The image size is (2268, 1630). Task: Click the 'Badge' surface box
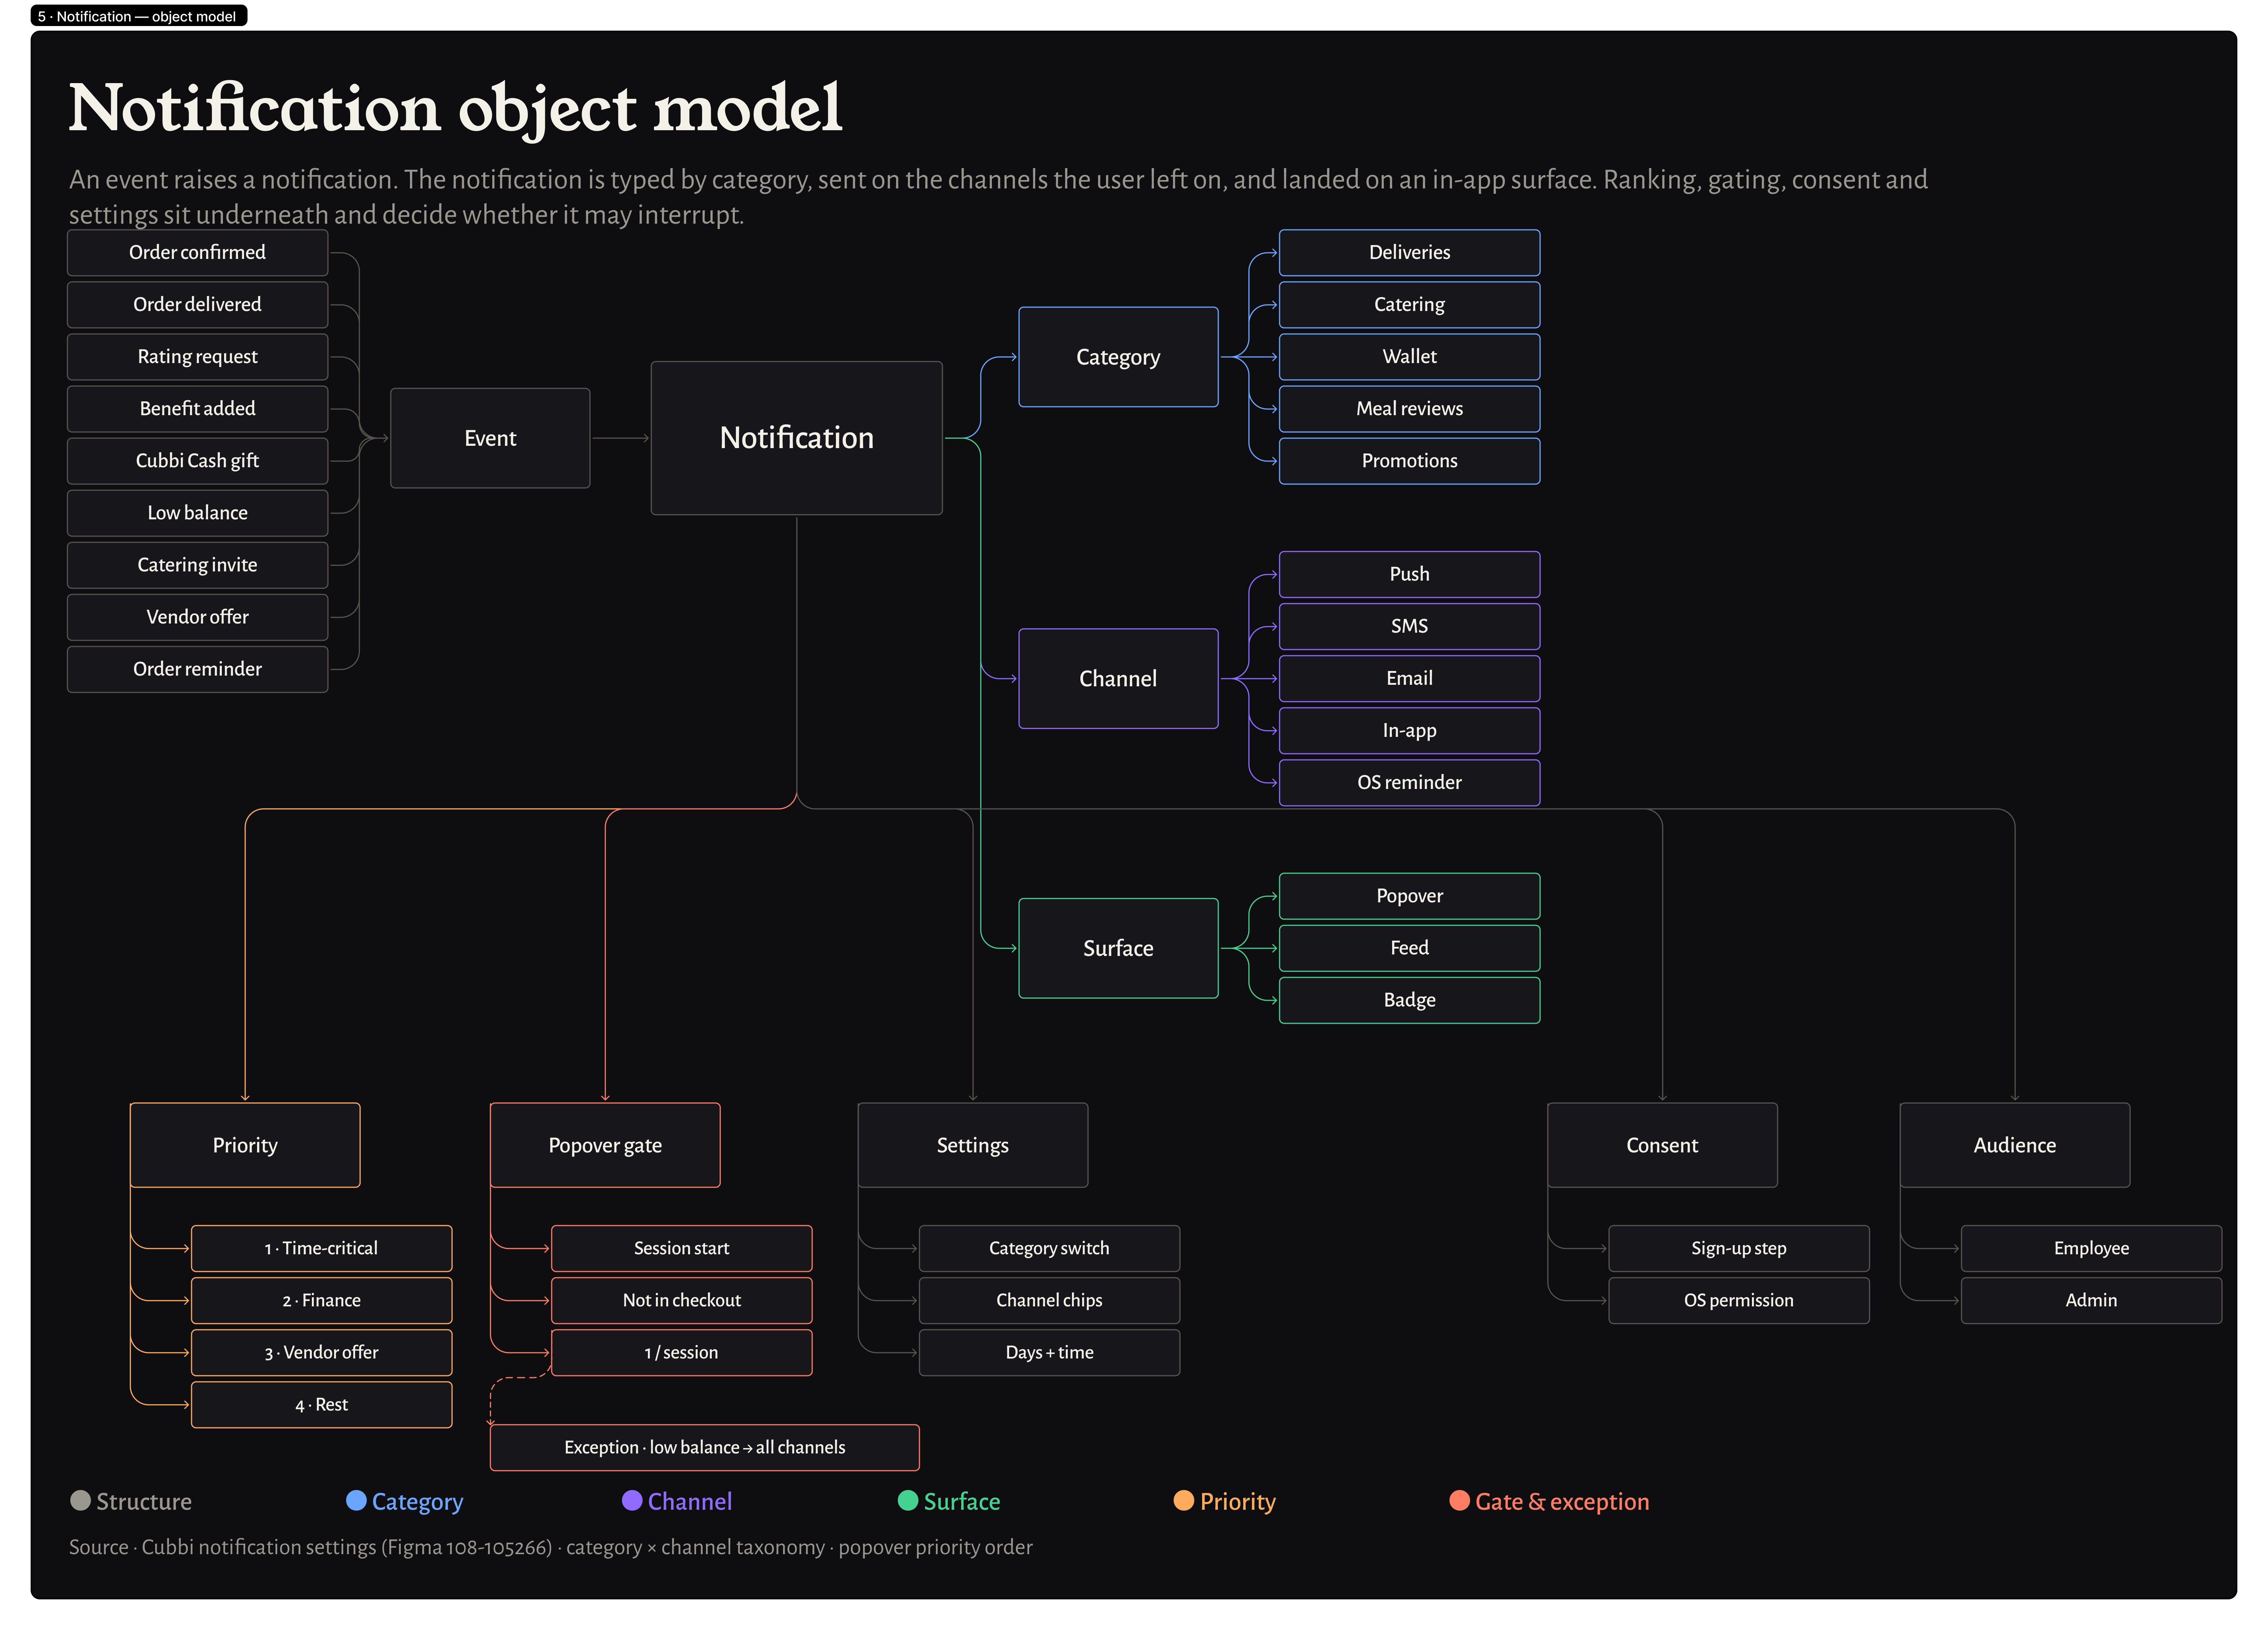point(1409,1000)
